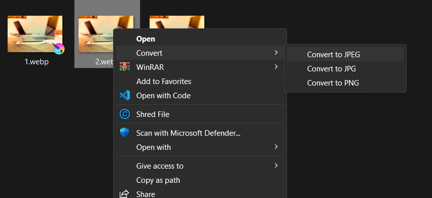Click the 2.webp file name label
The height and width of the screenshot is (198, 432).
click(104, 62)
